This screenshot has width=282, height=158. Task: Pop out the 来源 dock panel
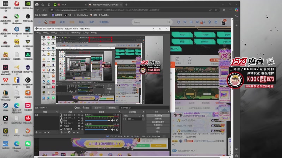pyautogui.click(x=82, y=112)
